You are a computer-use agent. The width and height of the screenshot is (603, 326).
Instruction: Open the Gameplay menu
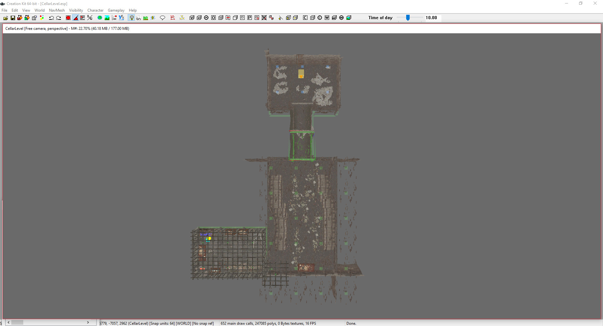(x=116, y=10)
